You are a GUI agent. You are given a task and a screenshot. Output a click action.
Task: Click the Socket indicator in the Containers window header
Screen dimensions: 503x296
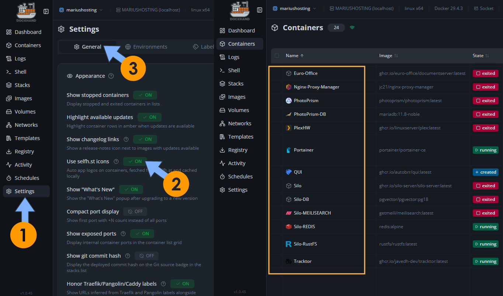click(483, 8)
